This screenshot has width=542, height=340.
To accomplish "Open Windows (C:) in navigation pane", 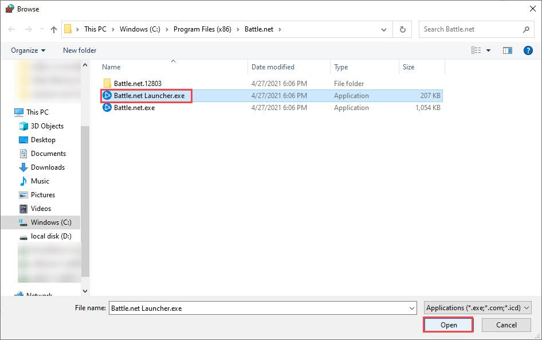I will pos(51,222).
